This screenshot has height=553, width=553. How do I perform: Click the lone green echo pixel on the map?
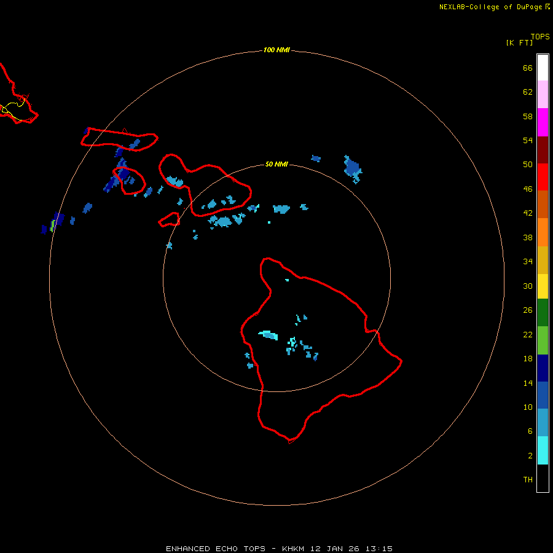click(52, 226)
